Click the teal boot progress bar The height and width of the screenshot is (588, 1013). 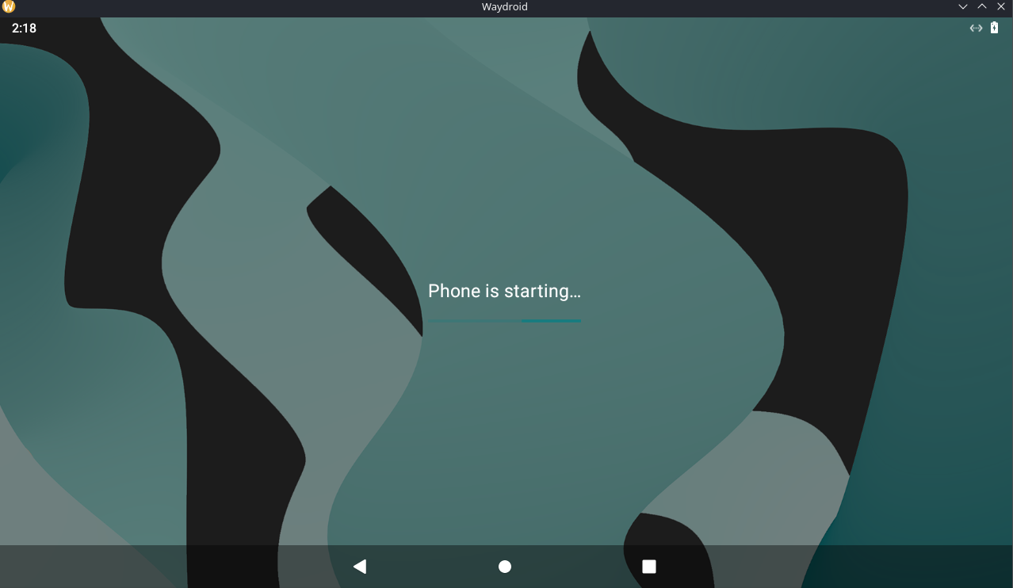[504, 321]
